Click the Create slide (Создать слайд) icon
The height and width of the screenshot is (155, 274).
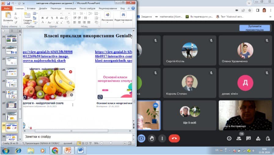pos(27,15)
